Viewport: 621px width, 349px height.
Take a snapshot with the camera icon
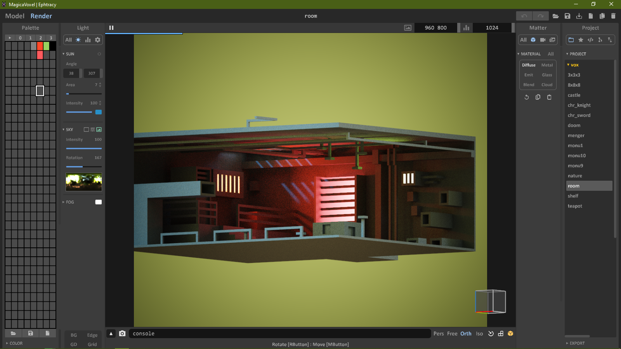click(122, 333)
